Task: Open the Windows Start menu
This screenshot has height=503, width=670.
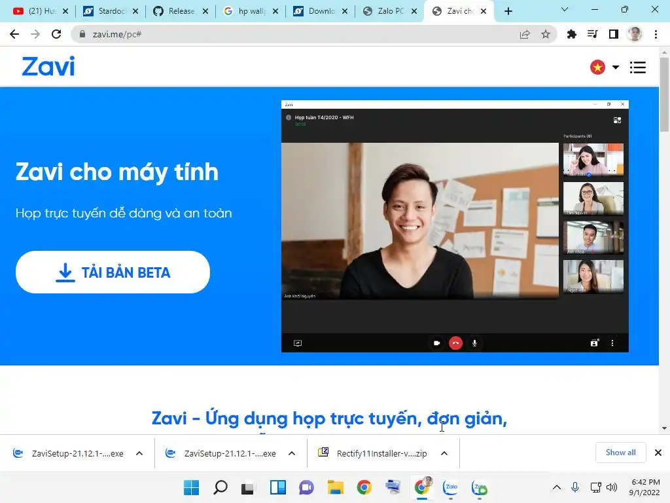Action: point(191,487)
